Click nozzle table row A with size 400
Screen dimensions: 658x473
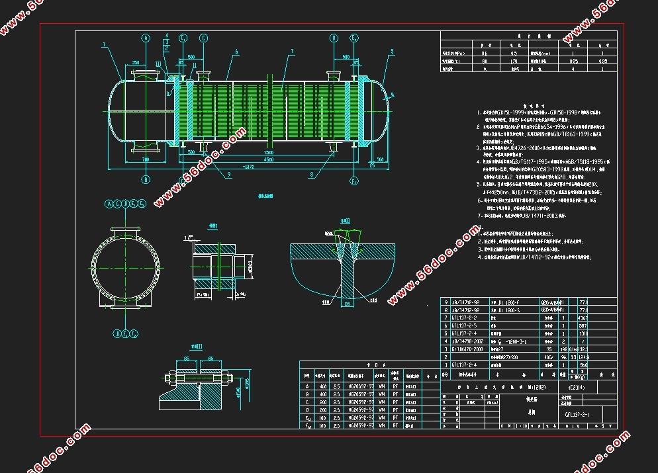click(x=369, y=386)
